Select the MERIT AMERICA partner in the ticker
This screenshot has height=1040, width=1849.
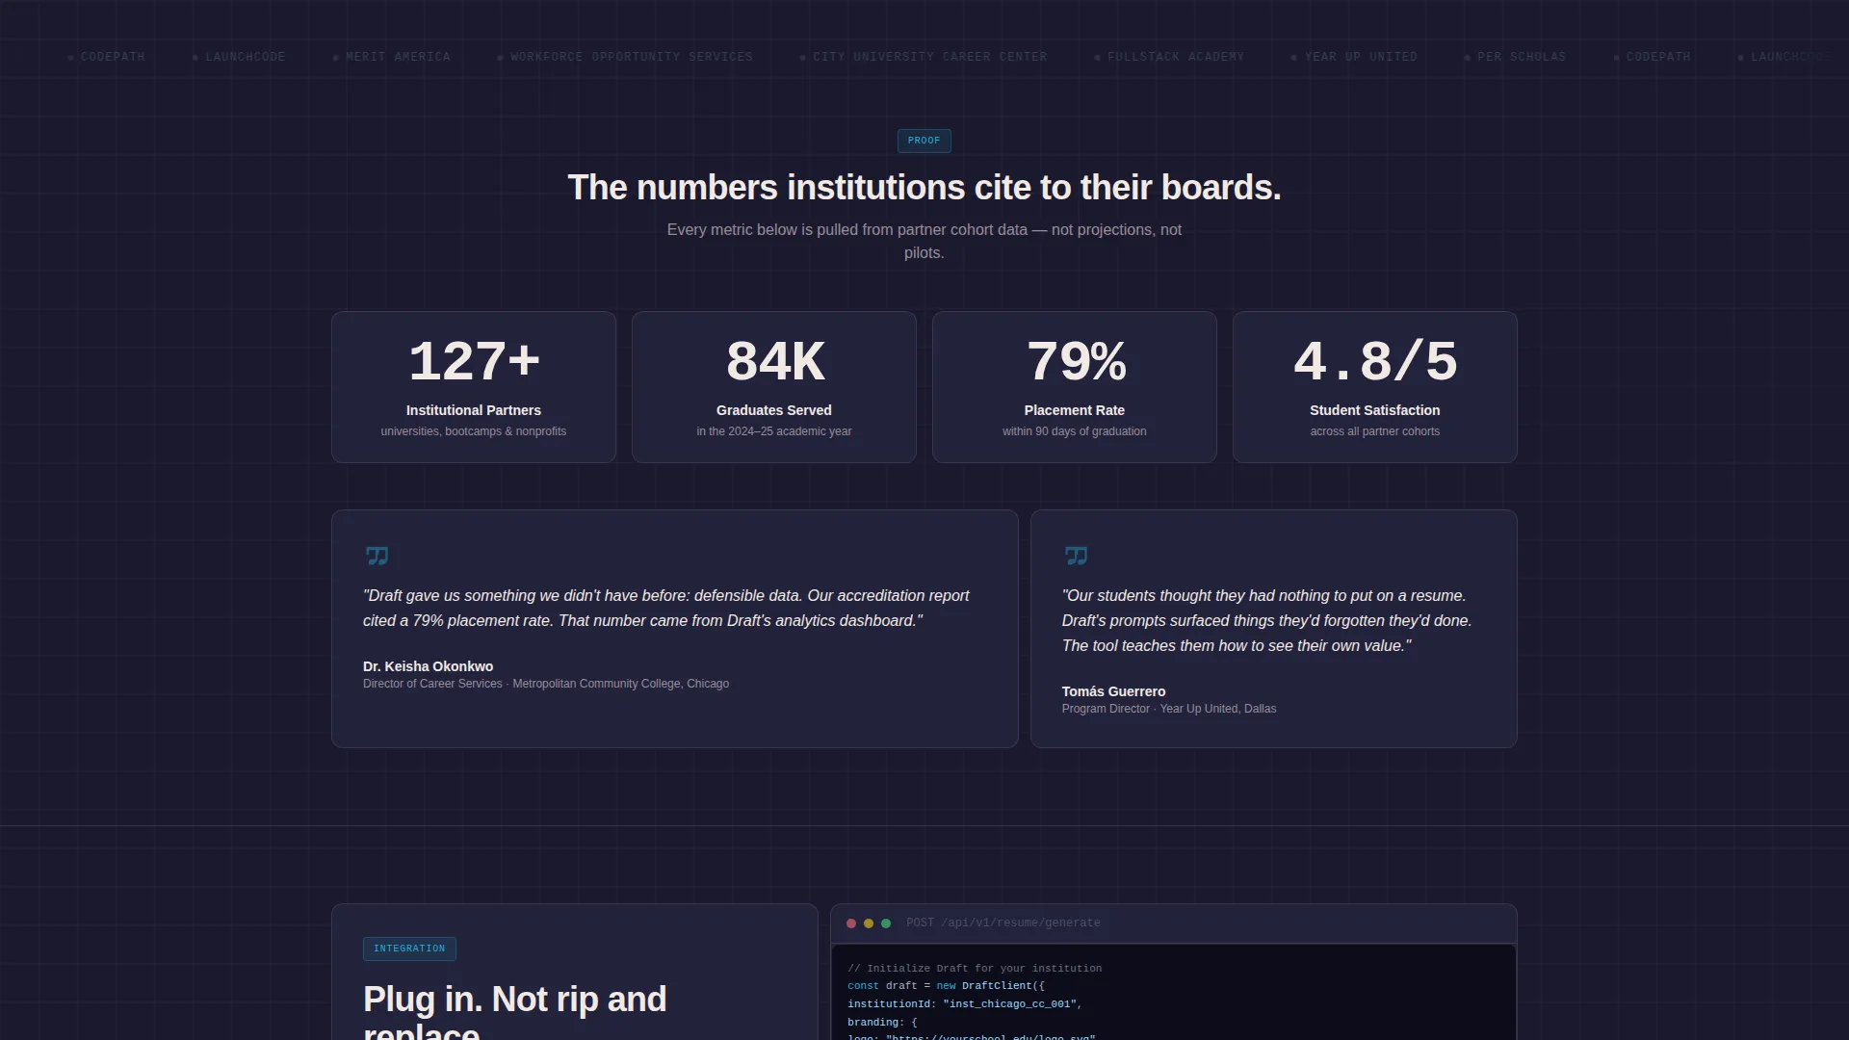[x=392, y=57]
